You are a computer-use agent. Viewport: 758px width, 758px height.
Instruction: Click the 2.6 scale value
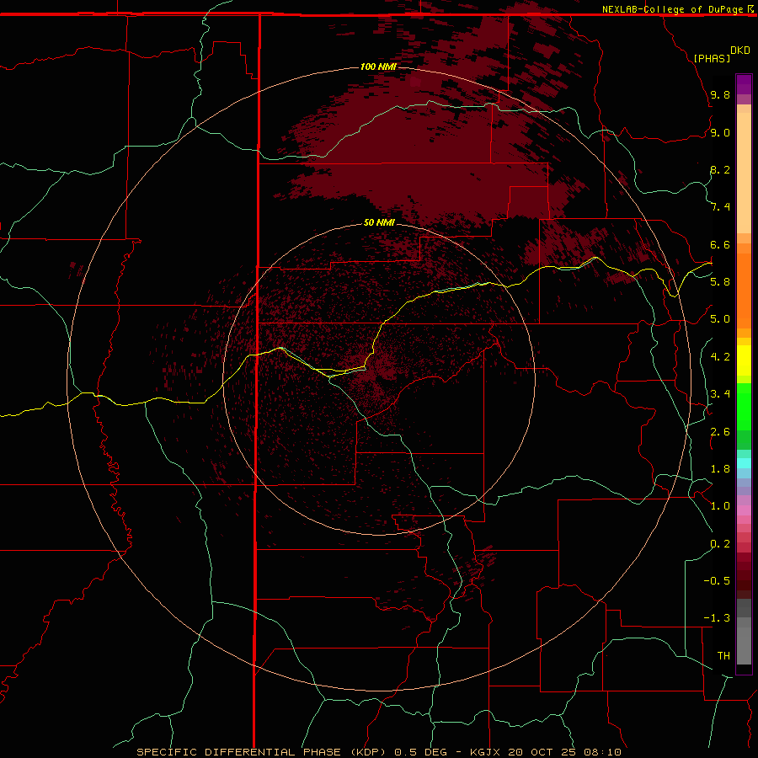pos(720,432)
